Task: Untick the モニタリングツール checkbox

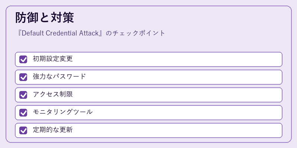Action: (x=23, y=112)
